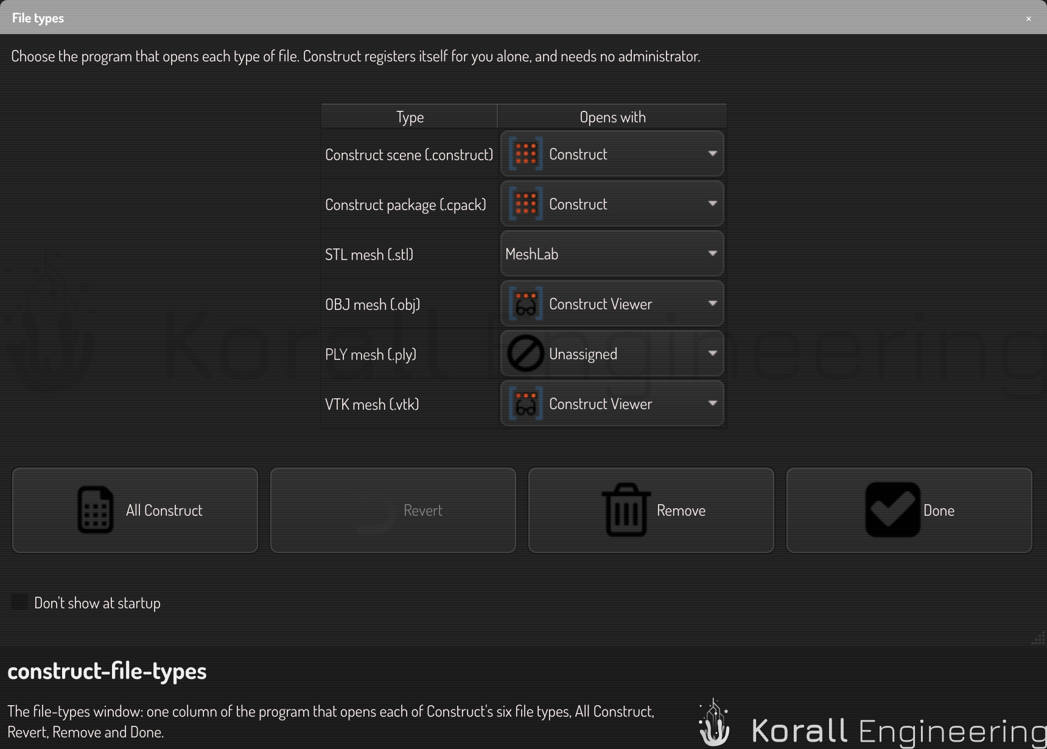Click the All Construct button label
1047x749 pixels.
click(x=164, y=510)
